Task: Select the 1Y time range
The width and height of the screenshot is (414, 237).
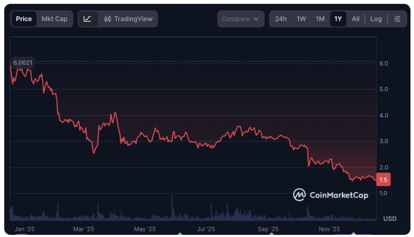Action: 338,19
